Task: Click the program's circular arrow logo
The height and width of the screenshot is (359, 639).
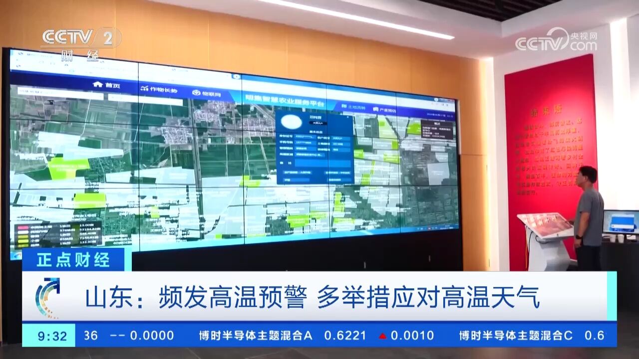Action: point(48,298)
